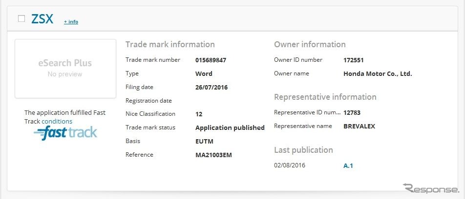The height and width of the screenshot is (199, 465).
Task: Click the representative name BREVALEX
Action: pos(359,127)
